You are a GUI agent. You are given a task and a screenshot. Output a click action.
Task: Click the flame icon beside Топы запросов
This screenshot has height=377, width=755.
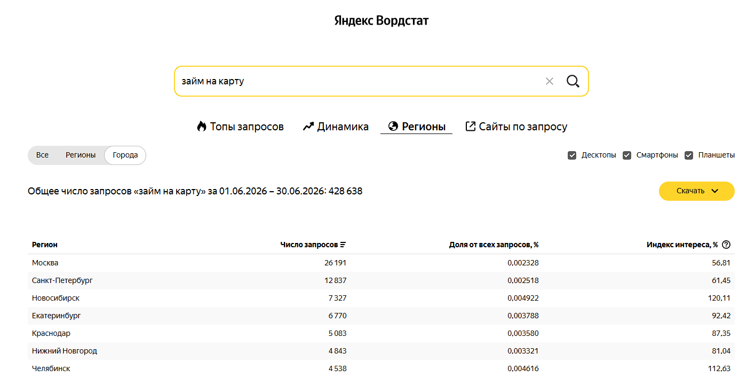(x=201, y=127)
